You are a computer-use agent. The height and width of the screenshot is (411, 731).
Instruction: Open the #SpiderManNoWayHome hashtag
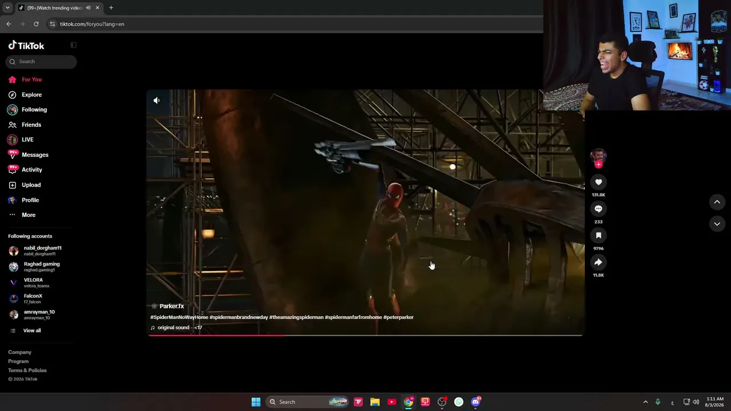pos(179,317)
